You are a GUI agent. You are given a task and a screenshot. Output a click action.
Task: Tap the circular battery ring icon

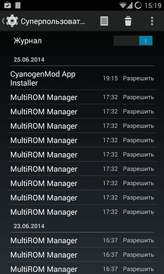pos(138,5)
